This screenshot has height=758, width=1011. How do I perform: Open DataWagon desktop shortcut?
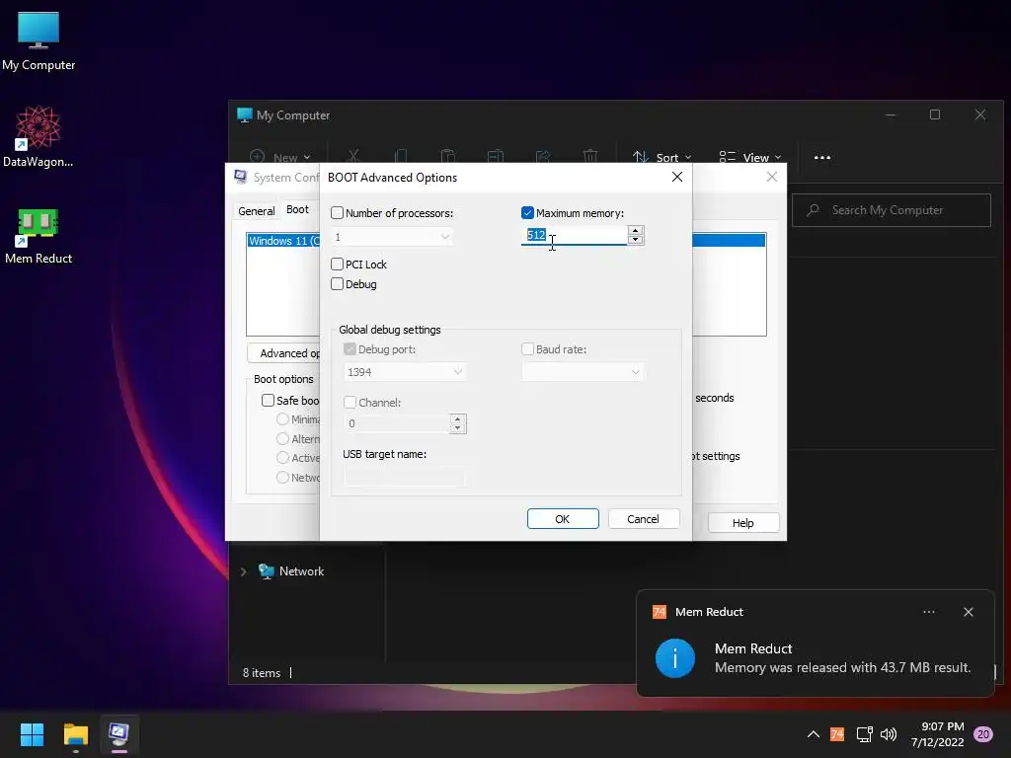coord(39,136)
